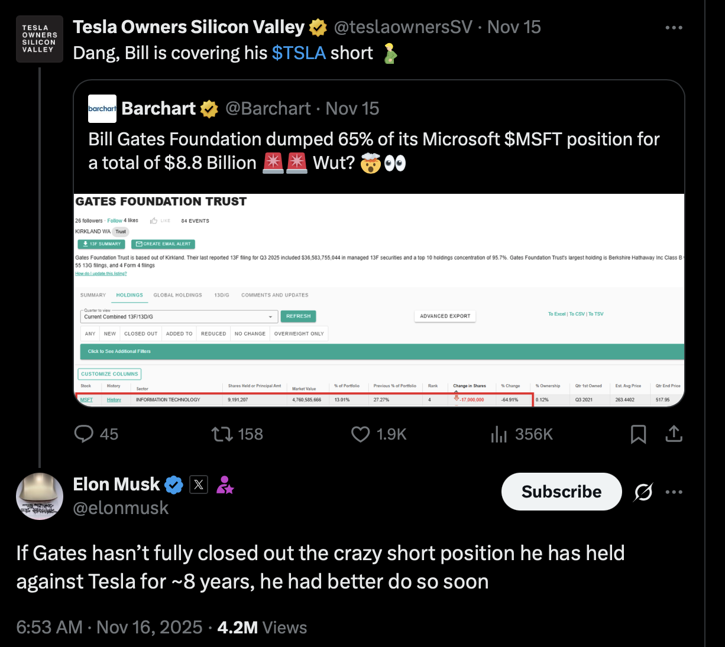Open more options beside Elon Musk's Subscribe button

point(674,492)
